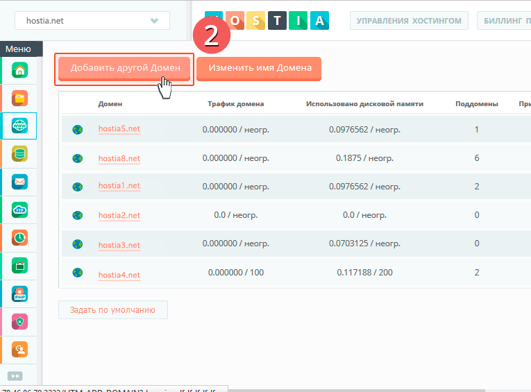The image size is (531, 392).
Task: Click the globe icon beside hostia3.net
Action: (78, 244)
